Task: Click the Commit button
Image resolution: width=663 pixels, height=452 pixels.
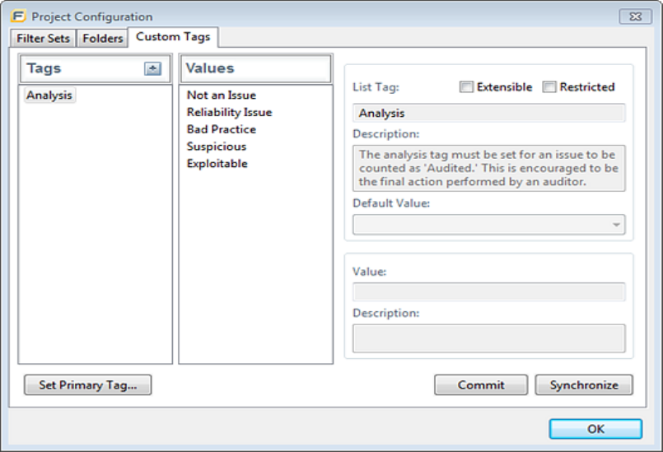Action: [x=481, y=384]
